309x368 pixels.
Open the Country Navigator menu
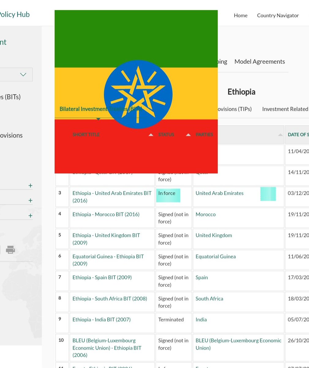coord(278,15)
